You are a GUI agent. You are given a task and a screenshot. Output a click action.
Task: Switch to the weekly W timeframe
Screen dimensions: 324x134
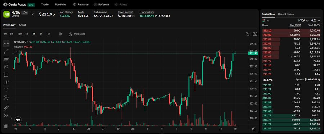coord(49,34)
